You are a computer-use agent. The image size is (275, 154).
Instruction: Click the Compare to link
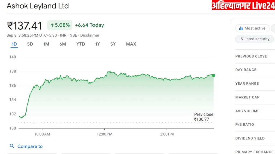click(30, 146)
